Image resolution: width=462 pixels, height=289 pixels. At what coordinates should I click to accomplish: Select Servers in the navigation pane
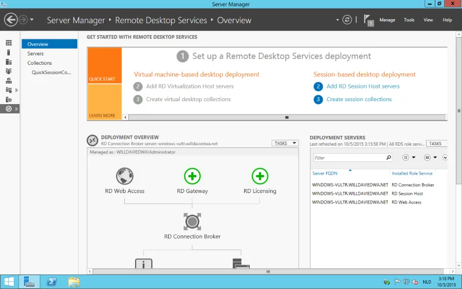(x=36, y=54)
